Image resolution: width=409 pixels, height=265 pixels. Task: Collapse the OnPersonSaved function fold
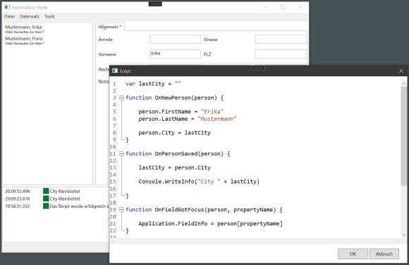click(x=121, y=153)
